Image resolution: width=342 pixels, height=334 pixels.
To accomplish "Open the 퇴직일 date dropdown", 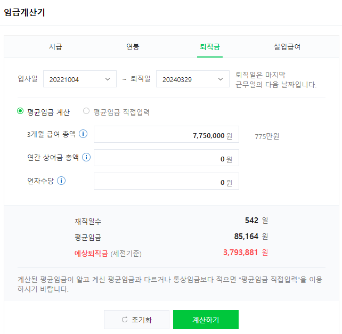I will (x=192, y=79).
